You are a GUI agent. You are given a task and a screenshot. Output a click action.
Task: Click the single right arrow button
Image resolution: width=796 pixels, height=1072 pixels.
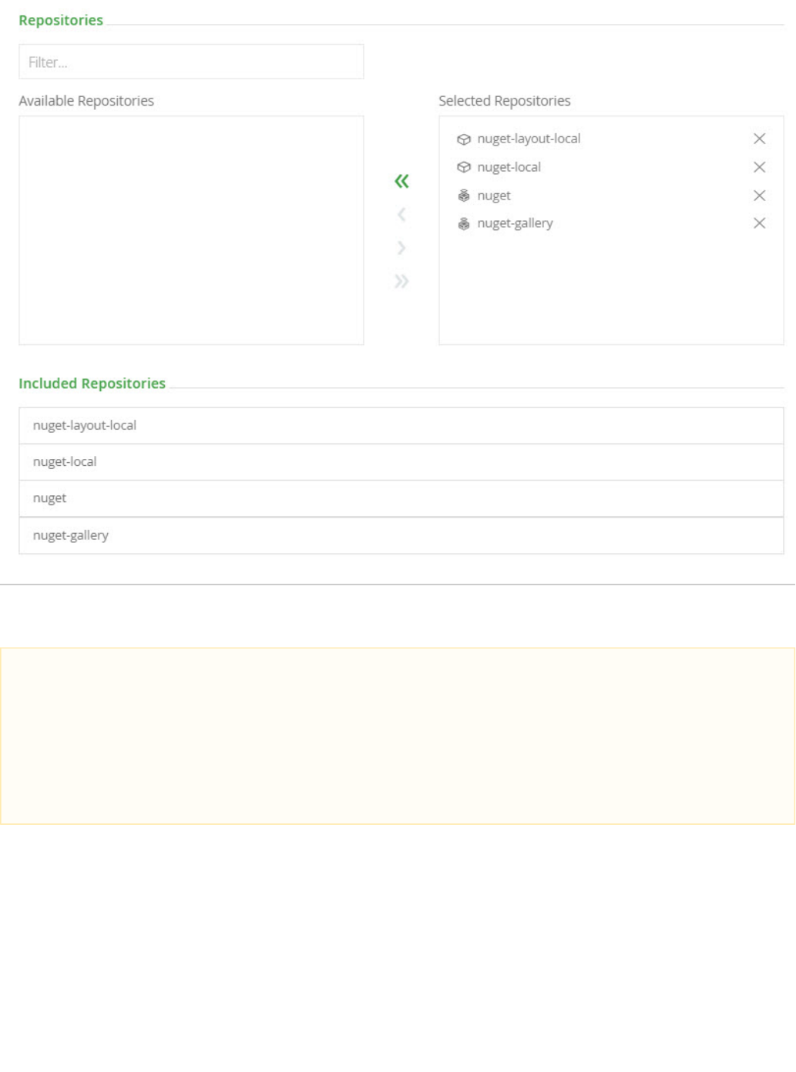tap(401, 247)
